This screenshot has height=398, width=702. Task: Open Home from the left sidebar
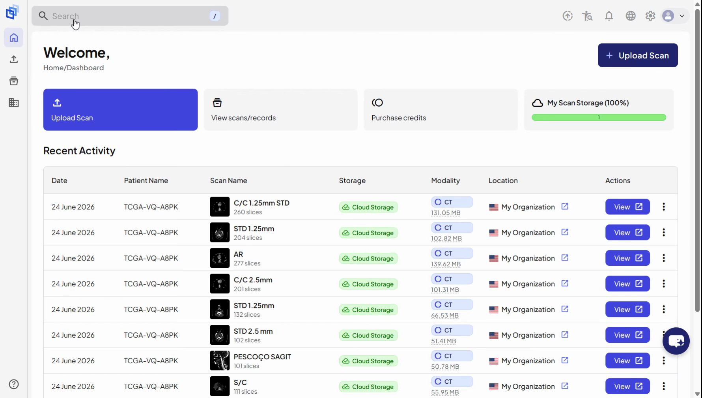click(x=14, y=38)
